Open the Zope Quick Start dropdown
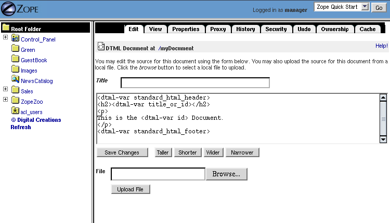The width and height of the screenshot is (390, 223). [x=365, y=7]
